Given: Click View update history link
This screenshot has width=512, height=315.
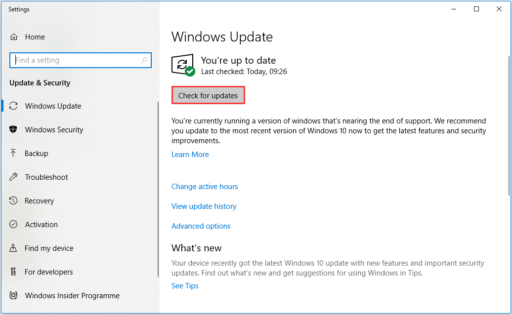Looking at the screenshot, I should (x=204, y=206).
